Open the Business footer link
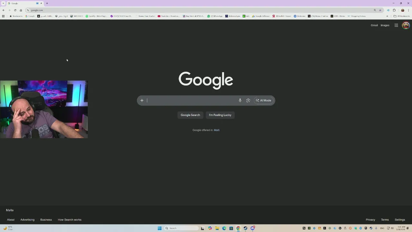 tap(46, 220)
